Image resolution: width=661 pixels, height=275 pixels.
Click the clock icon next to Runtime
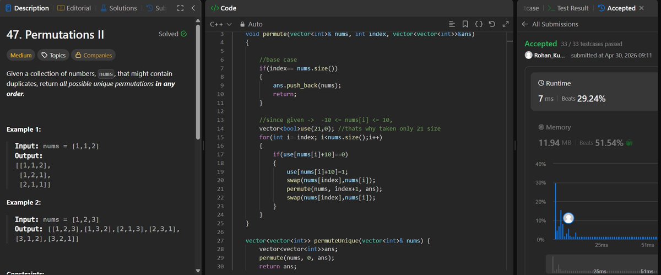pyautogui.click(x=540, y=83)
